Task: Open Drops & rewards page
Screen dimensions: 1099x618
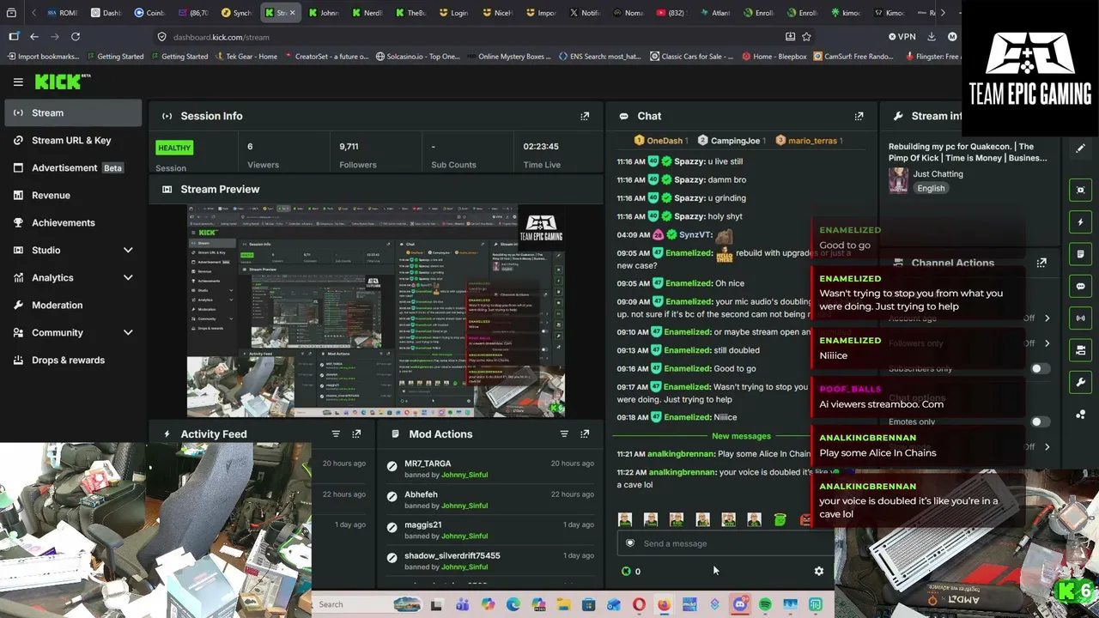Action: [73, 360]
